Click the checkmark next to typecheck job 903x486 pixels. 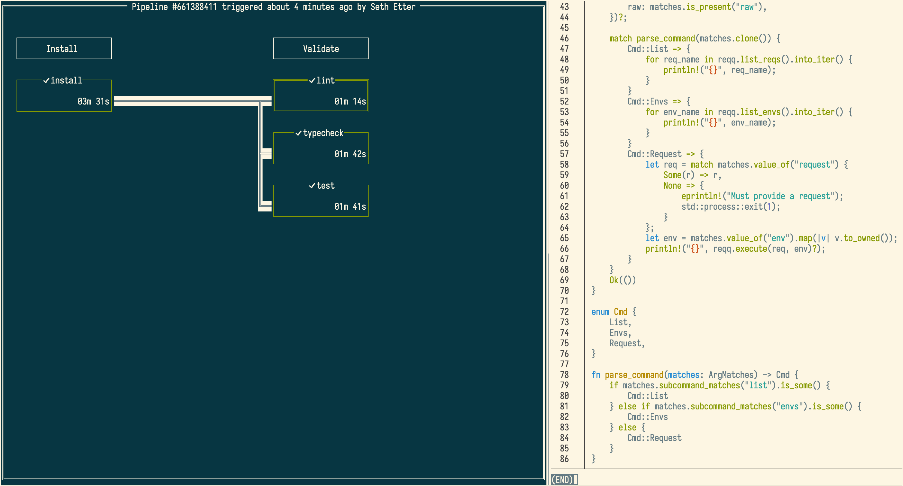298,133
